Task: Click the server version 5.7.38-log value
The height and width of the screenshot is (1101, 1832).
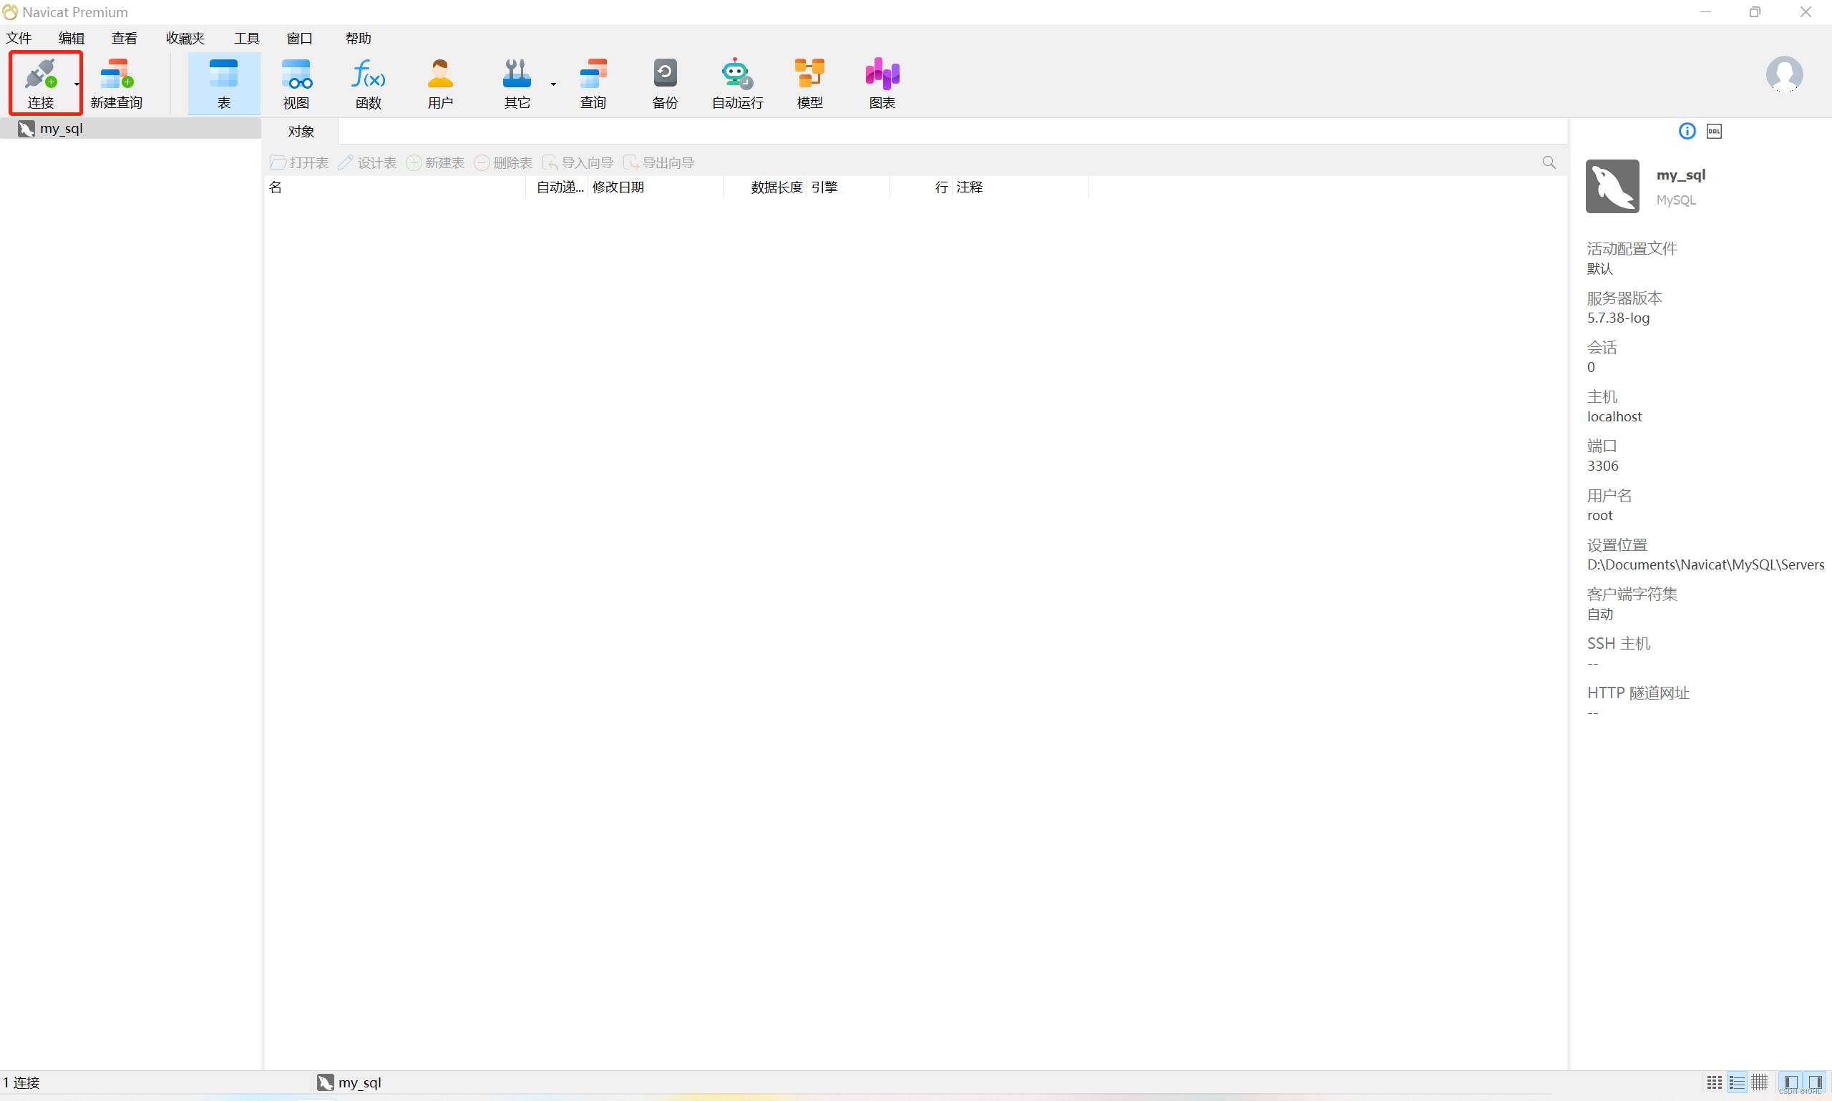Action: pyautogui.click(x=1618, y=318)
